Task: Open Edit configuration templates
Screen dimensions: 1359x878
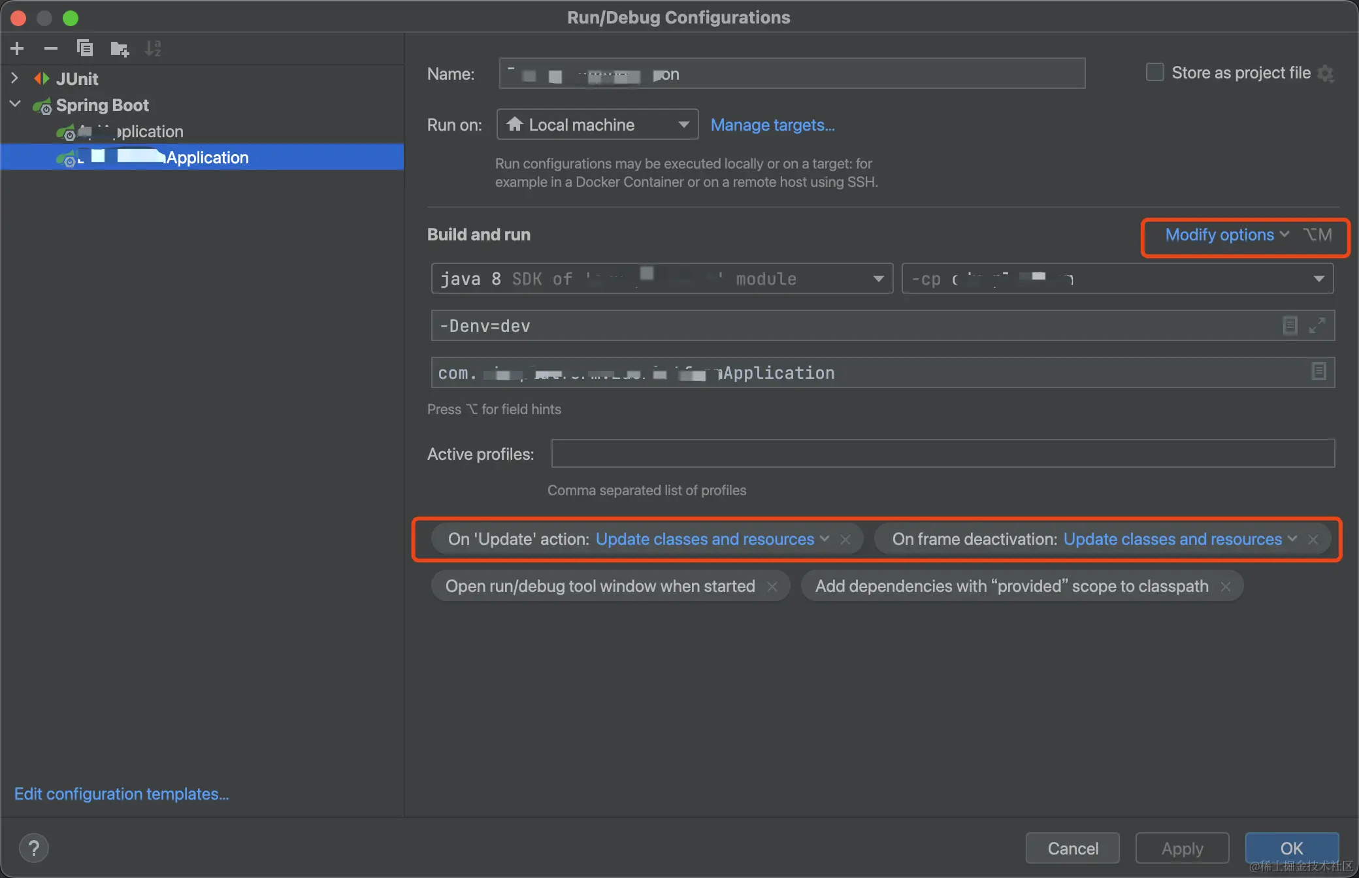Action: point(121,794)
